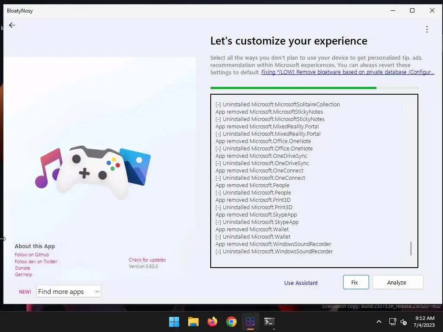Maximize the BloatyNosy window
443x332 pixels.
[x=412, y=10]
